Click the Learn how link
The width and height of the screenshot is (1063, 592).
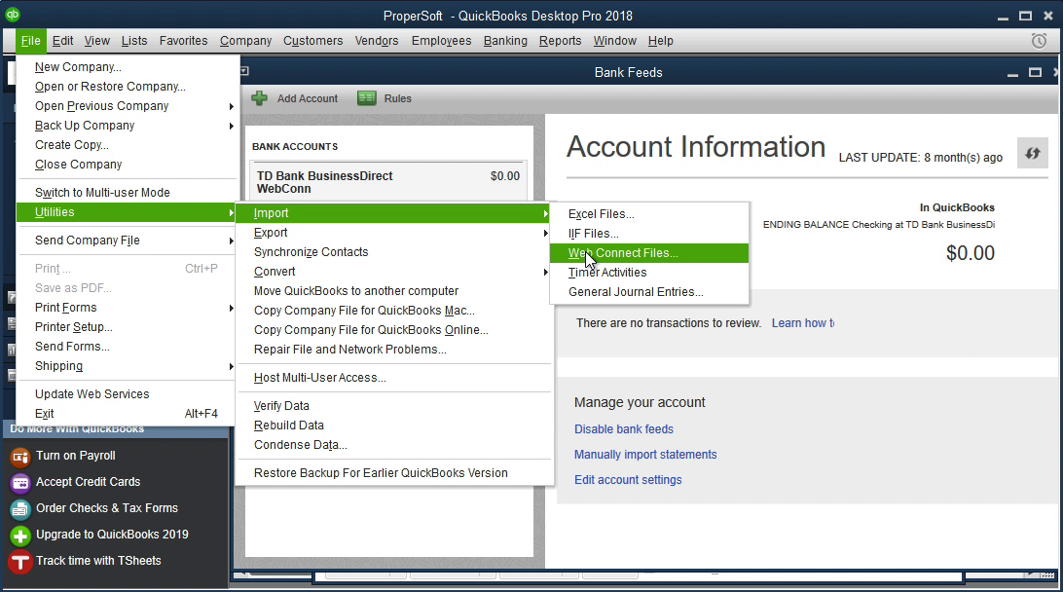pyautogui.click(x=803, y=323)
